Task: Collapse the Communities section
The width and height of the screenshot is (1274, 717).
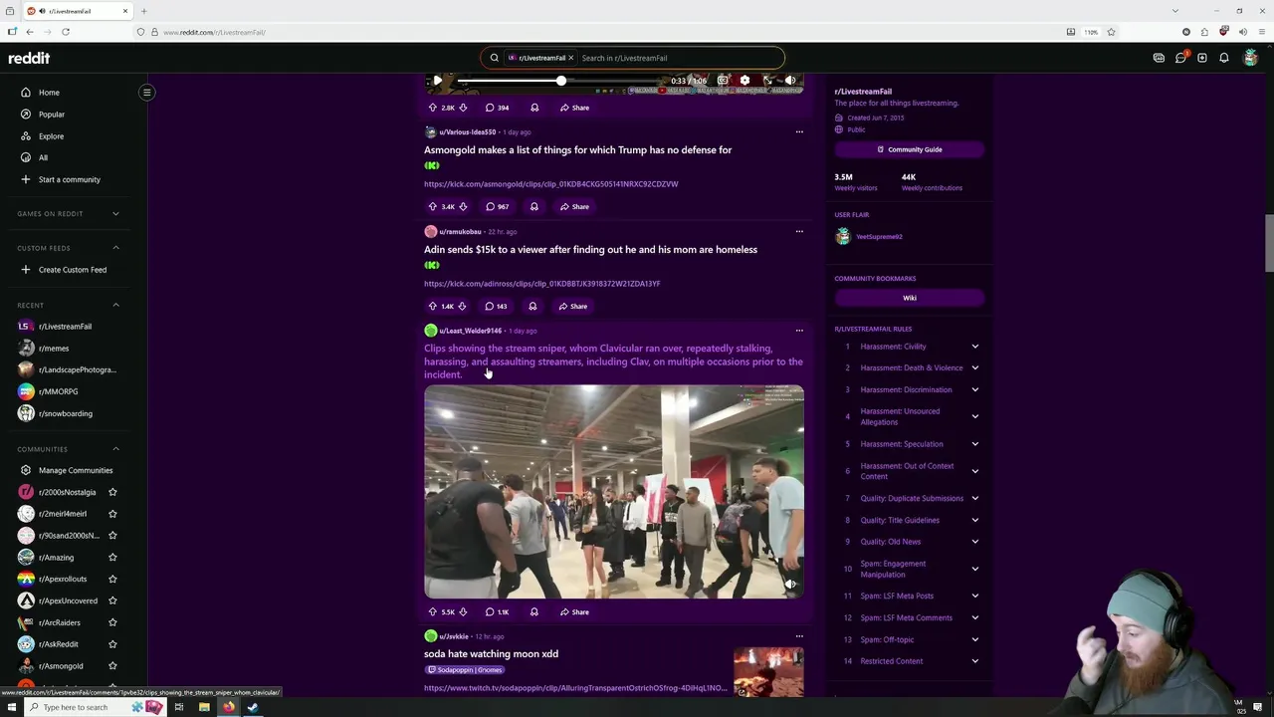Action: point(115,449)
